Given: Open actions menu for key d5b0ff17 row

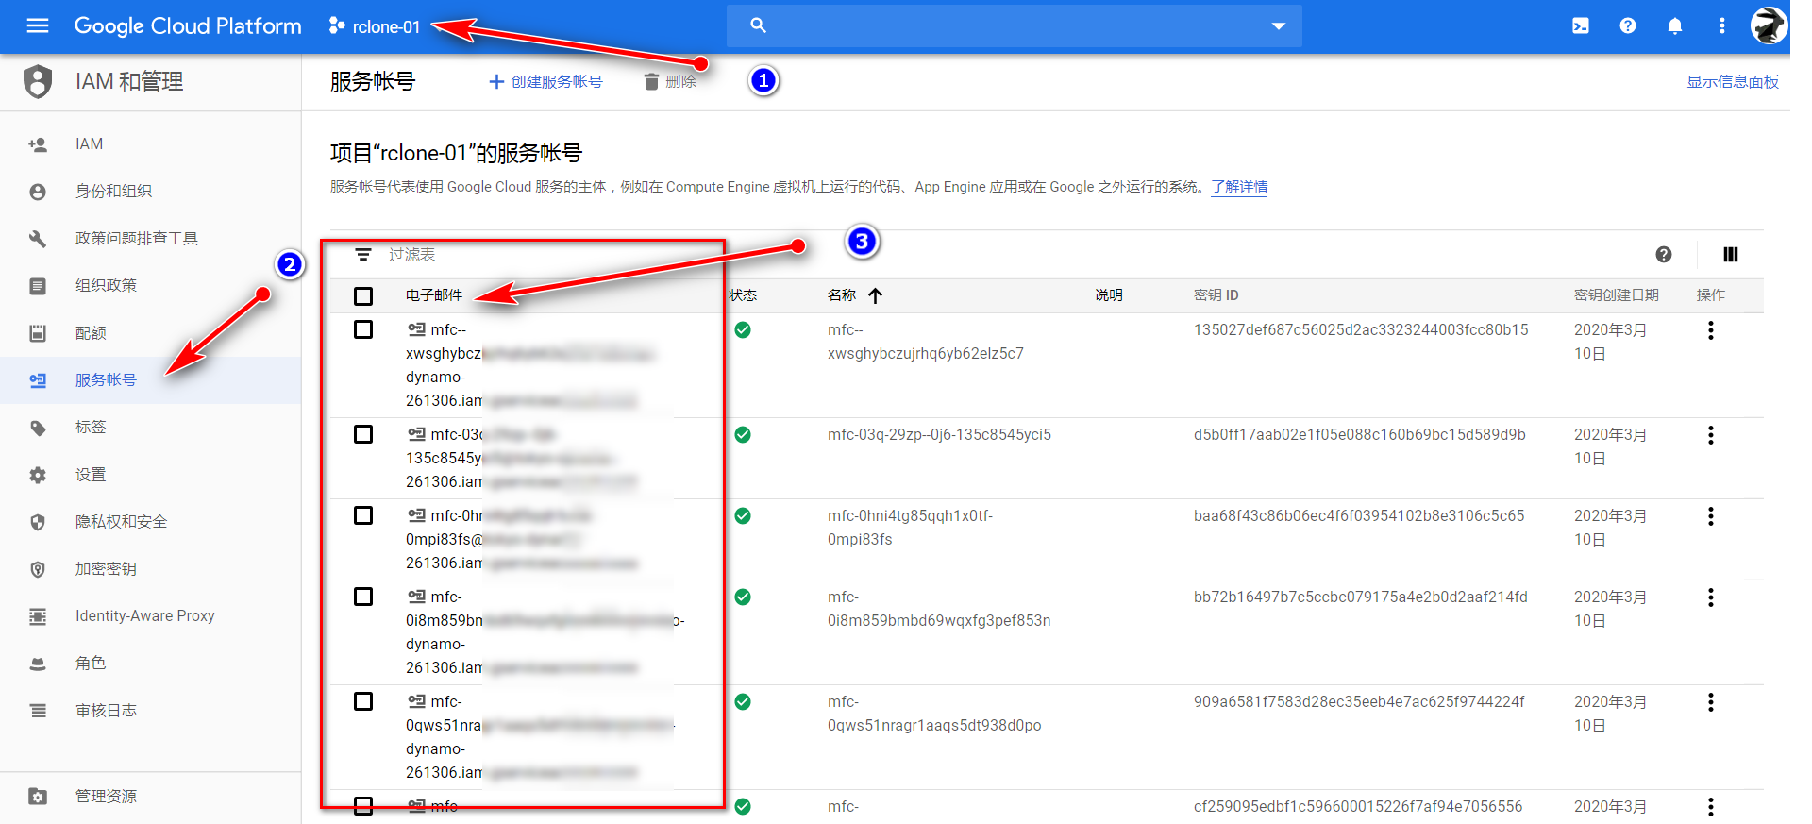Looking at the screenshot, I should (1711, 435).
